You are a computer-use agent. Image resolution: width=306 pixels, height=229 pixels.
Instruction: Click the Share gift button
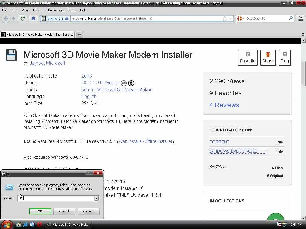pyautogui.click(x=268, y=58)
